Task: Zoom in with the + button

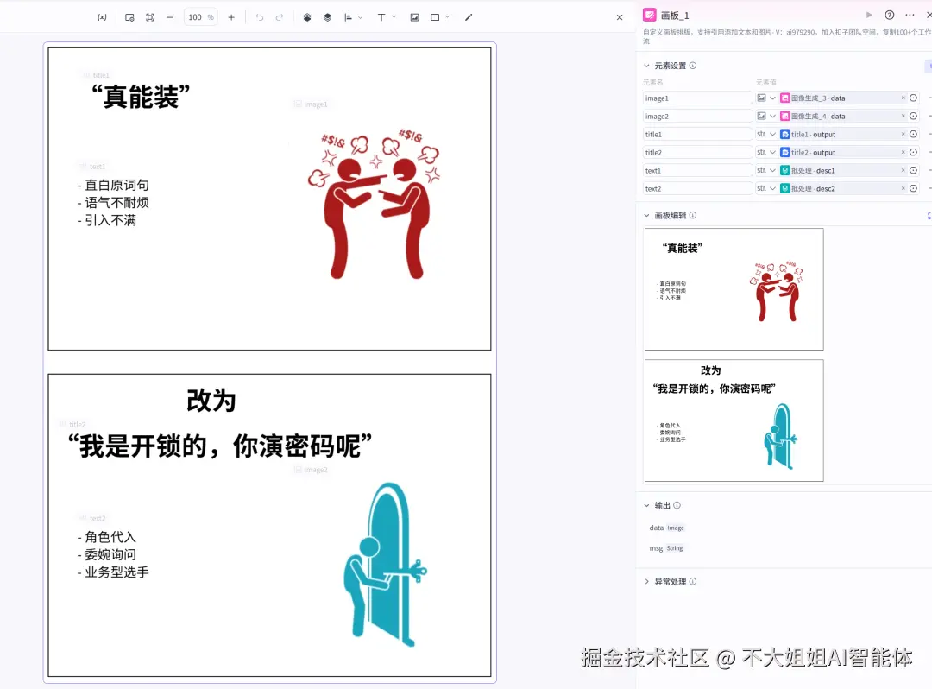Action: tap(232, 16)
